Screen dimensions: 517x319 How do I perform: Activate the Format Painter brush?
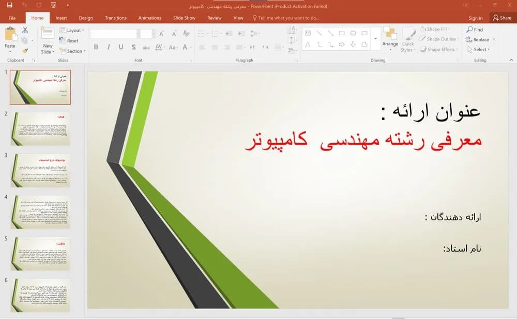point(25,50)
